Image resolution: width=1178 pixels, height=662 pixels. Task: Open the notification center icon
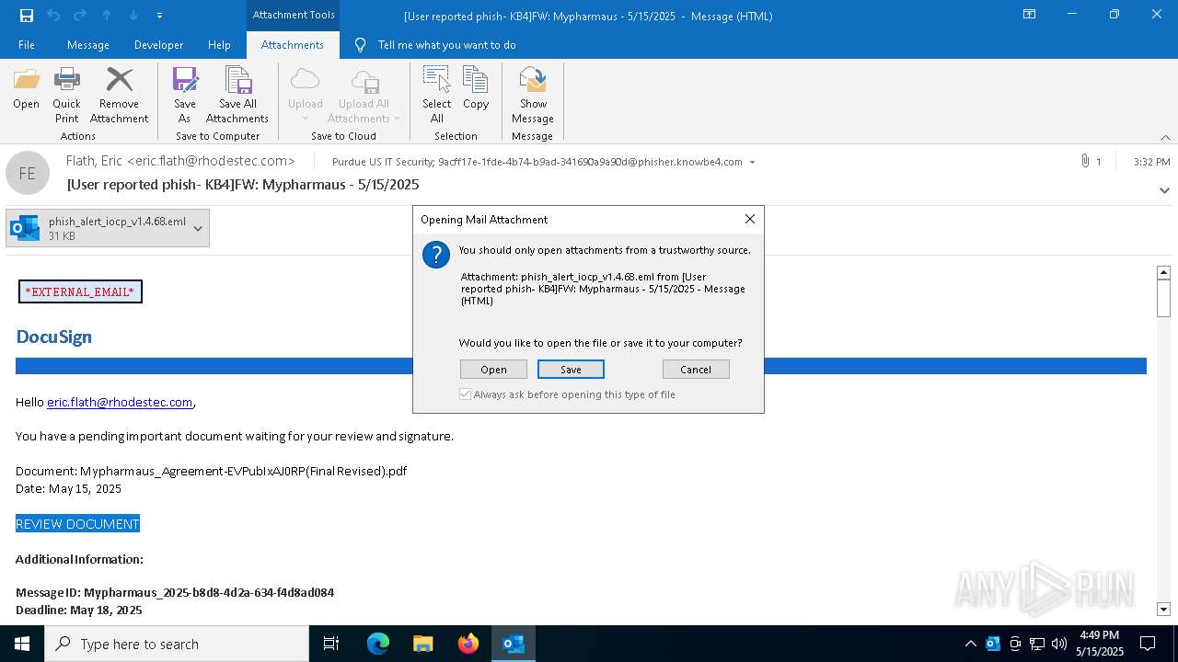1148,644
